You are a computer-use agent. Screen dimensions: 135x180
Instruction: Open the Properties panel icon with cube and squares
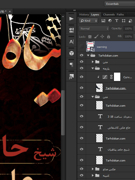pyautogui.click(x=71, y=30)
